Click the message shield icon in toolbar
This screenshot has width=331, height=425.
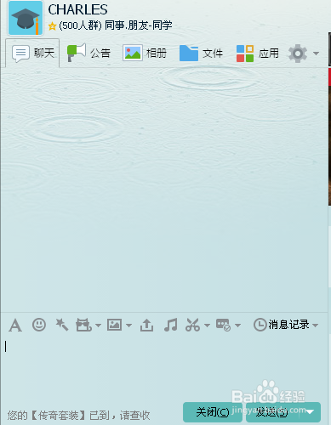[x=223, y=325]
